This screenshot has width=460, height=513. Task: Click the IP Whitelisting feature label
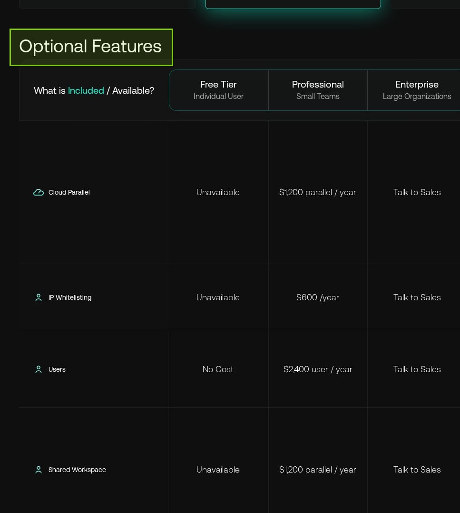(70, 297)
